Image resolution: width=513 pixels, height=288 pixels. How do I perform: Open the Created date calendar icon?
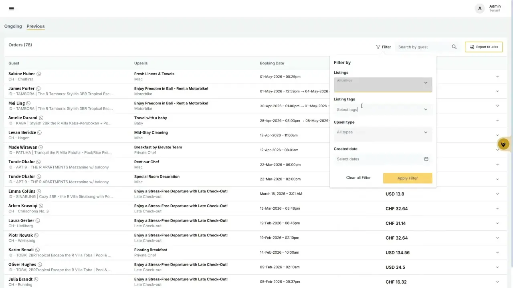[426, 159]
